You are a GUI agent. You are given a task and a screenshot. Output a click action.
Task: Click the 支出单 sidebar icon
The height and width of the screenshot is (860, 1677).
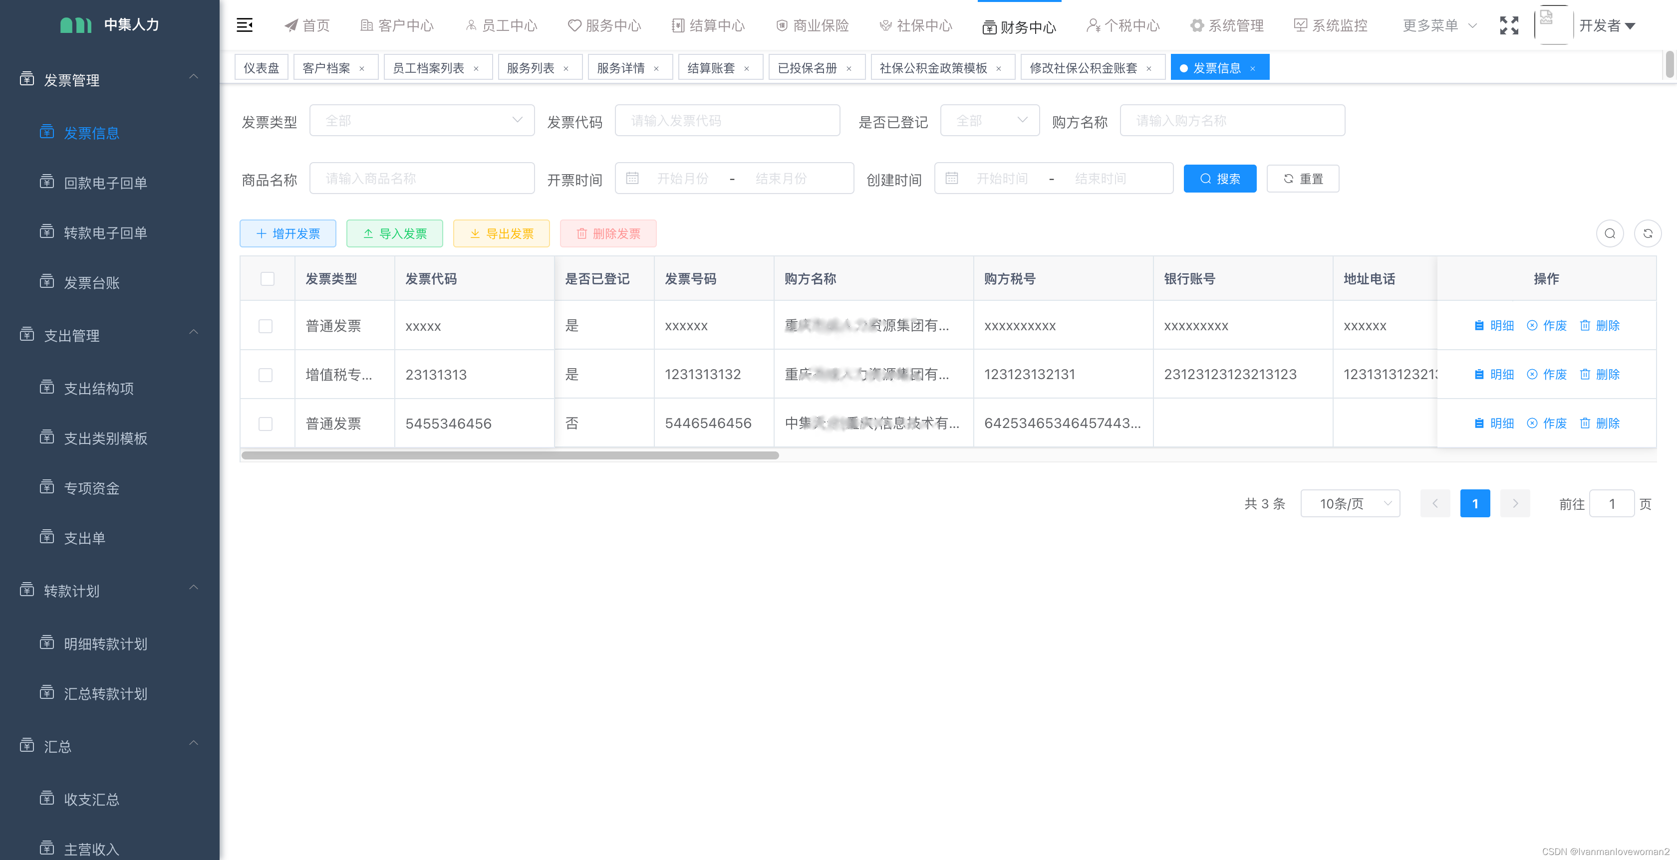[47, 537]
